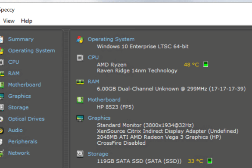Click the splitter between sidebar and summary pane

pos(66,98)
